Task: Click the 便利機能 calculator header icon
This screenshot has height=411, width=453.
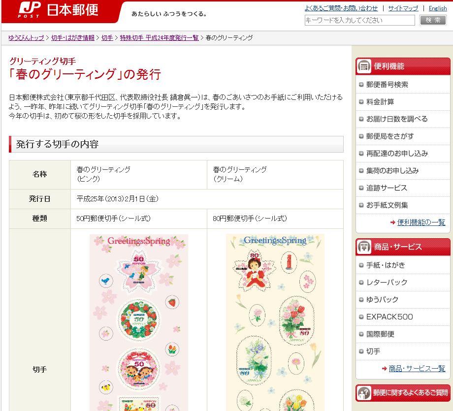Action: pyautogui.click(x=364, y=66)
